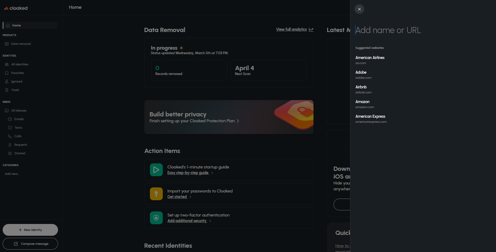496x252 pixels.
Task: Click chevron after Cloaked Protection Plan
Action: pos(238,121)
